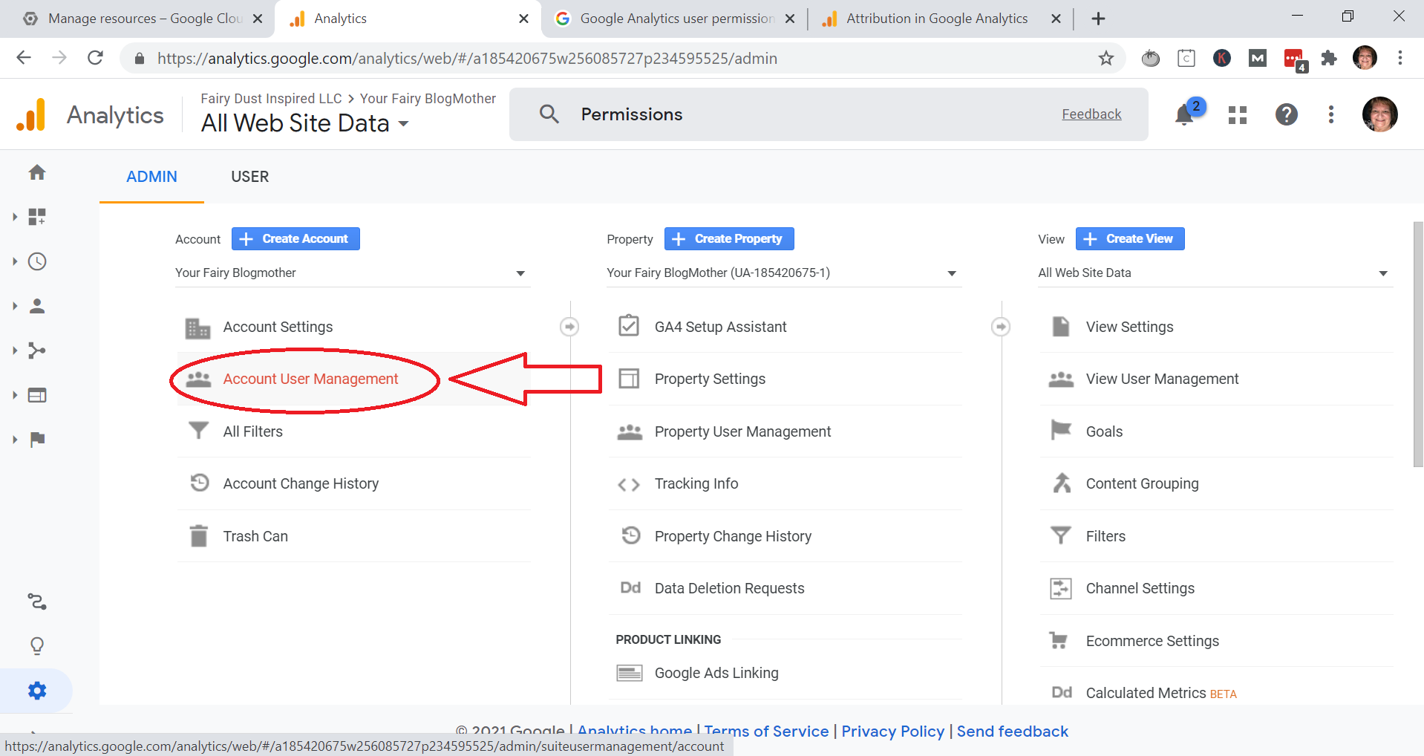Switch to Attribution in Google Analytics tab
This screenshot has height=756, width=1424.
pos(939,19)
